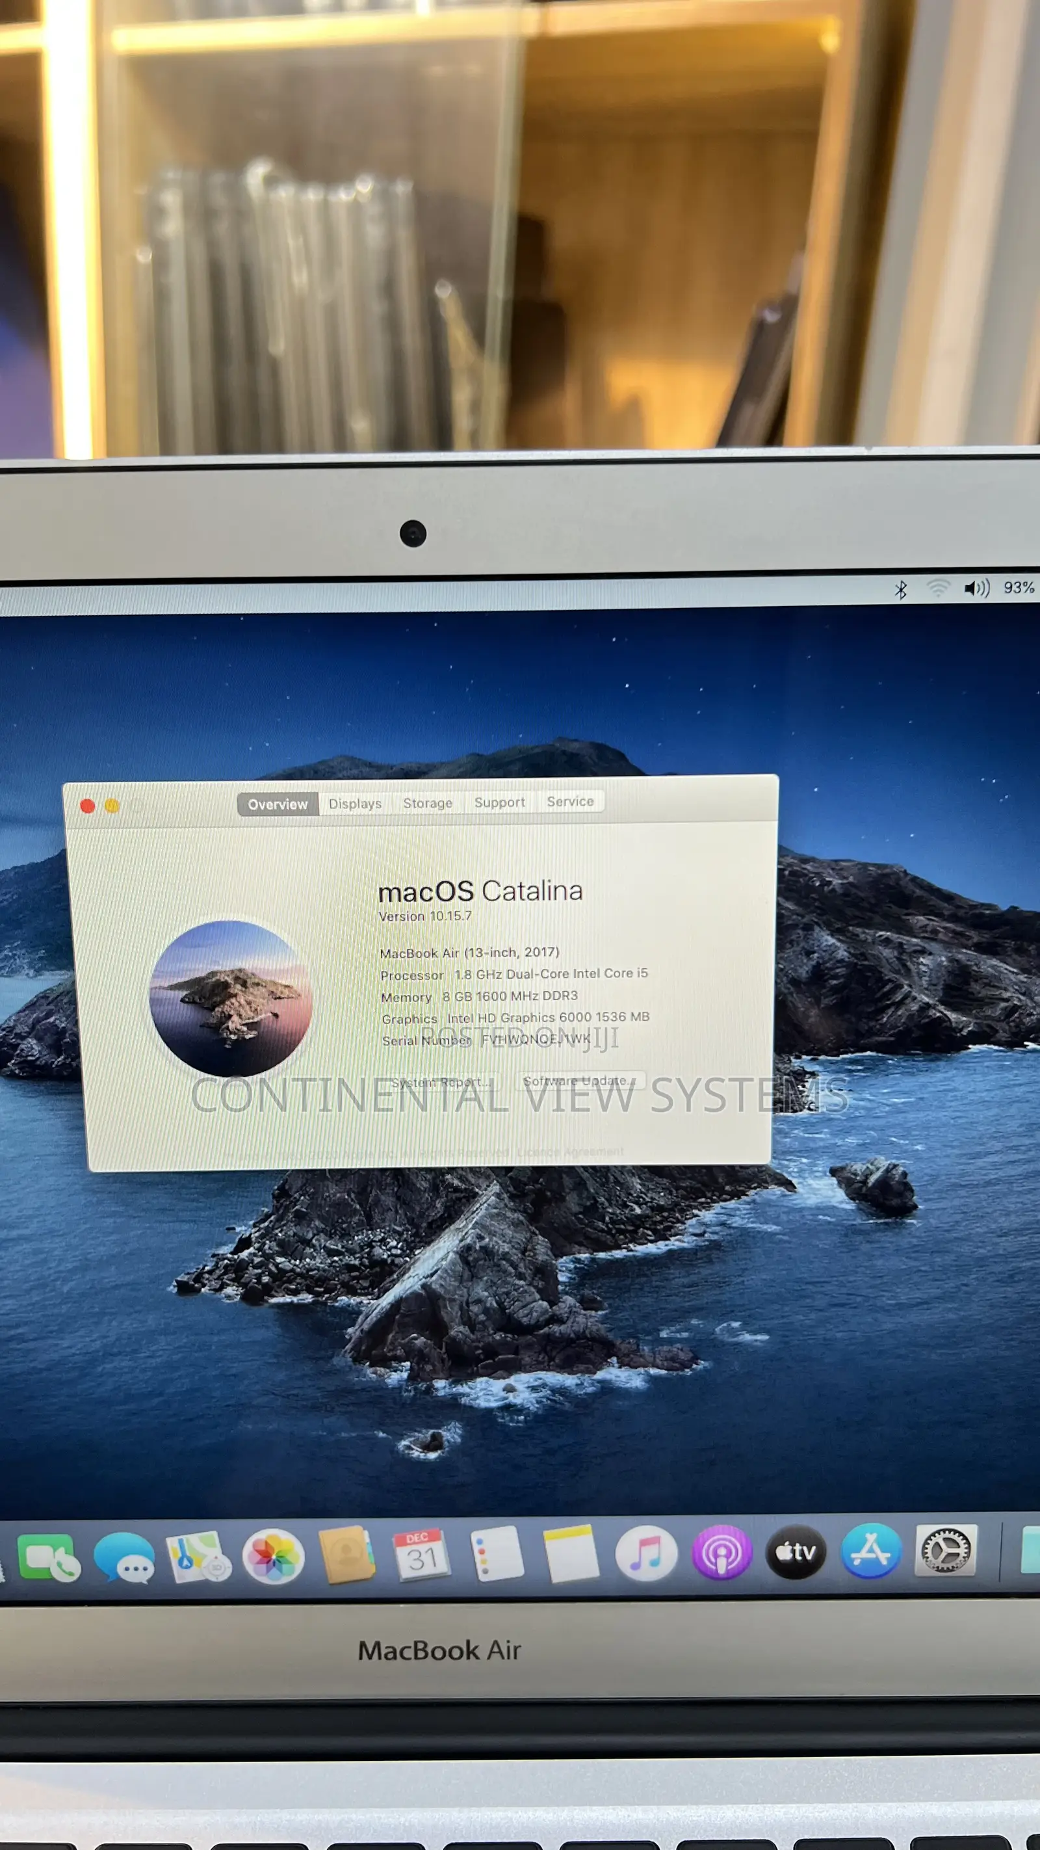Image resolution: width=1040 pixels, height=1850 pixels.
Task: Open the Service tab
Action: 571,802
